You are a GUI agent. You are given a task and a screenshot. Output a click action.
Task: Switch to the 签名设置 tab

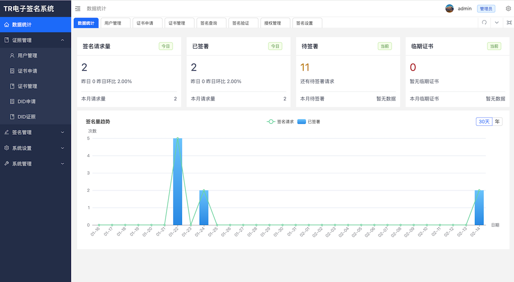(307, 23)
